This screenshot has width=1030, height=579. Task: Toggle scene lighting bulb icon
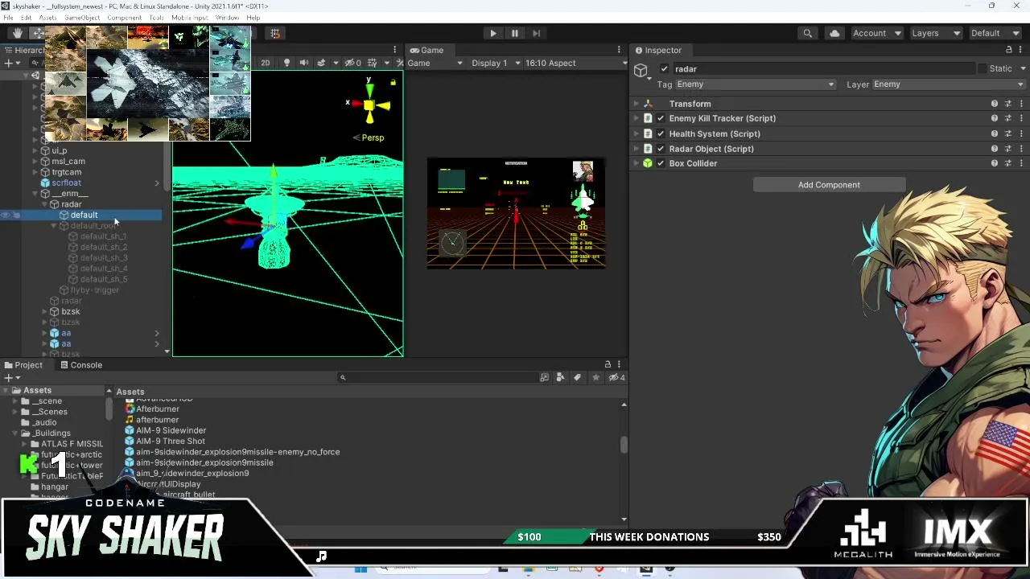(x=286, y=63)
